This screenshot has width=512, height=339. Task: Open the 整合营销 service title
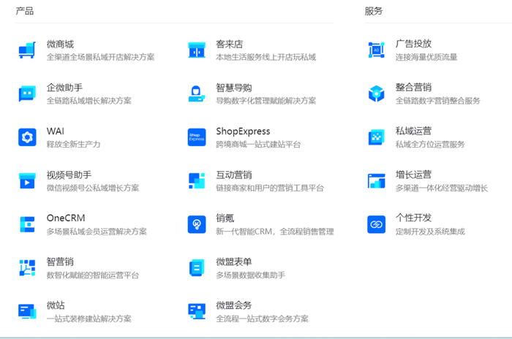[413, 88]
